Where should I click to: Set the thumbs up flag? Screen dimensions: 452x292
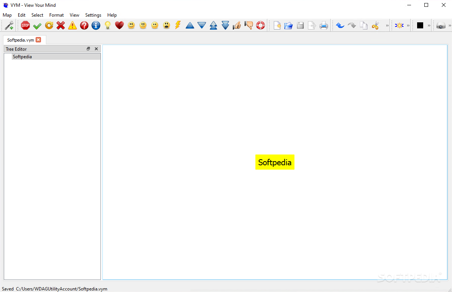coord(237,25)
